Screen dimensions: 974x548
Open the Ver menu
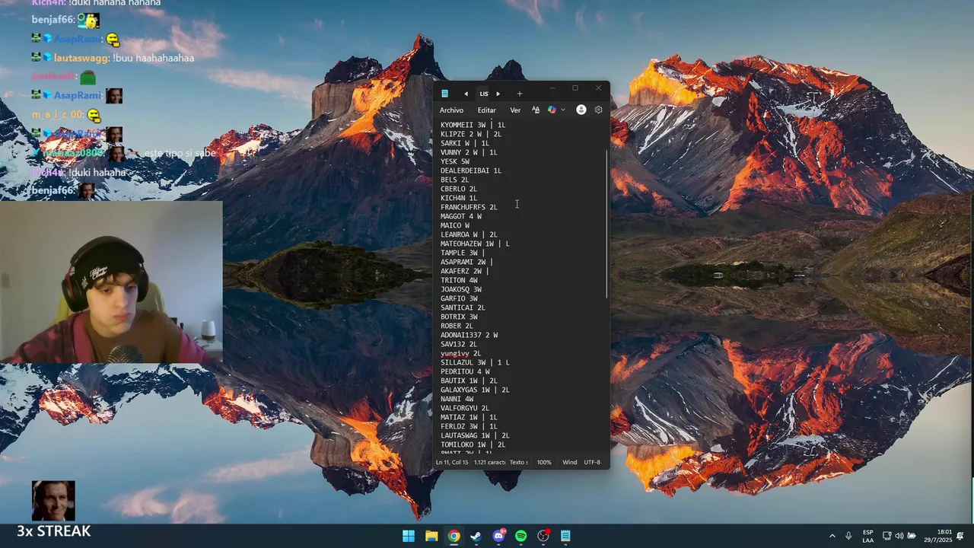coord(515,110)
